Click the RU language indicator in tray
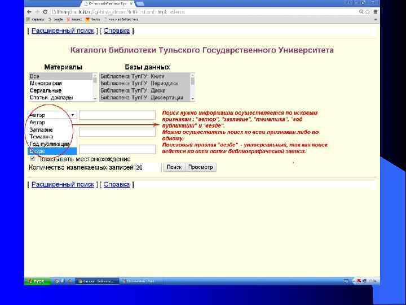Screen dimensions: 406x305 [346, 281]
